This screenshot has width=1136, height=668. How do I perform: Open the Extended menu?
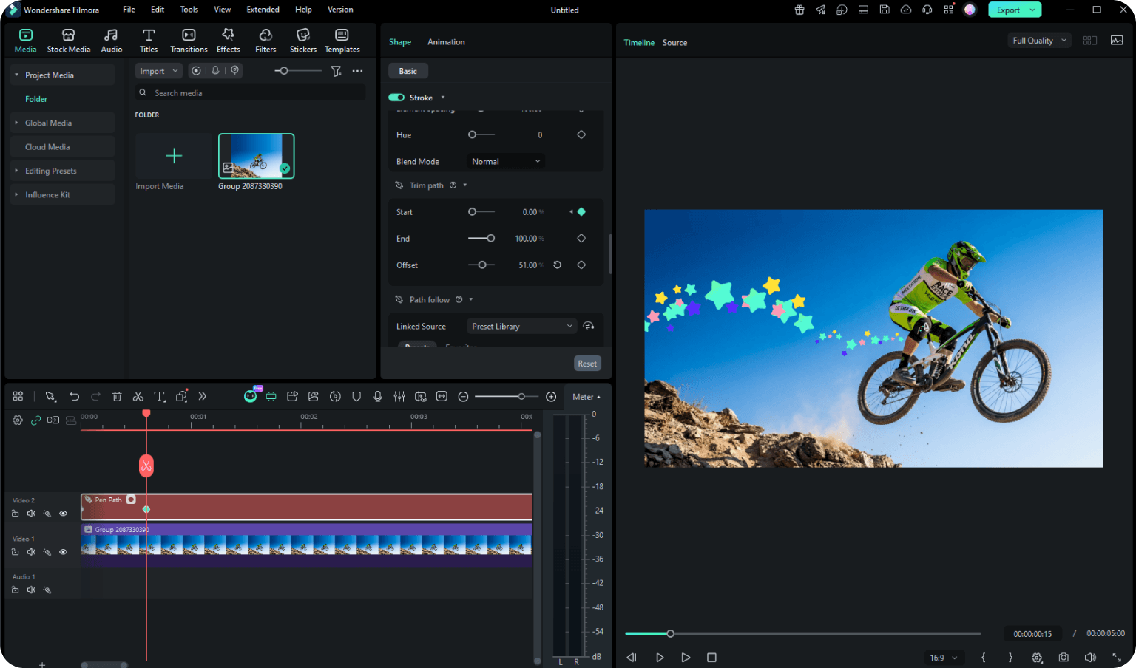(263, 10)
